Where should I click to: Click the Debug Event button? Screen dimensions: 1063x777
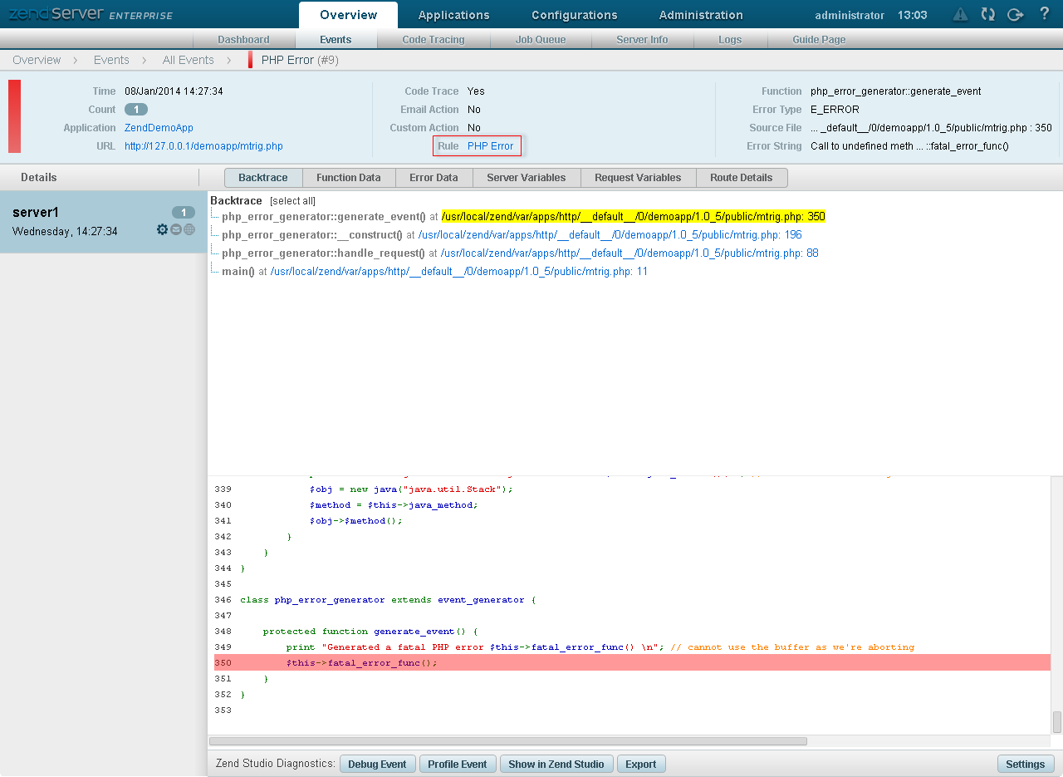pyautogui.click(x=377, y=764)
